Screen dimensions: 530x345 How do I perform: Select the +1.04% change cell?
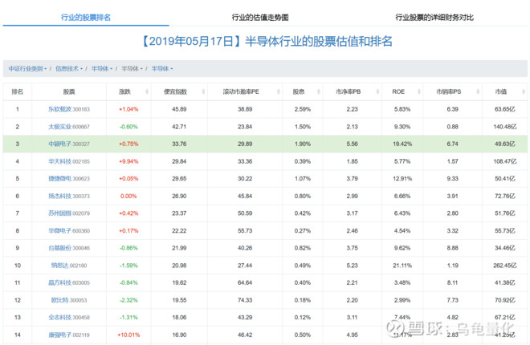128,109
